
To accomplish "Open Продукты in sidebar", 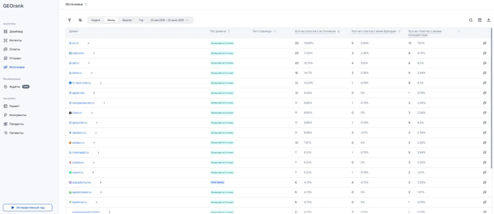I will point(14,124).
